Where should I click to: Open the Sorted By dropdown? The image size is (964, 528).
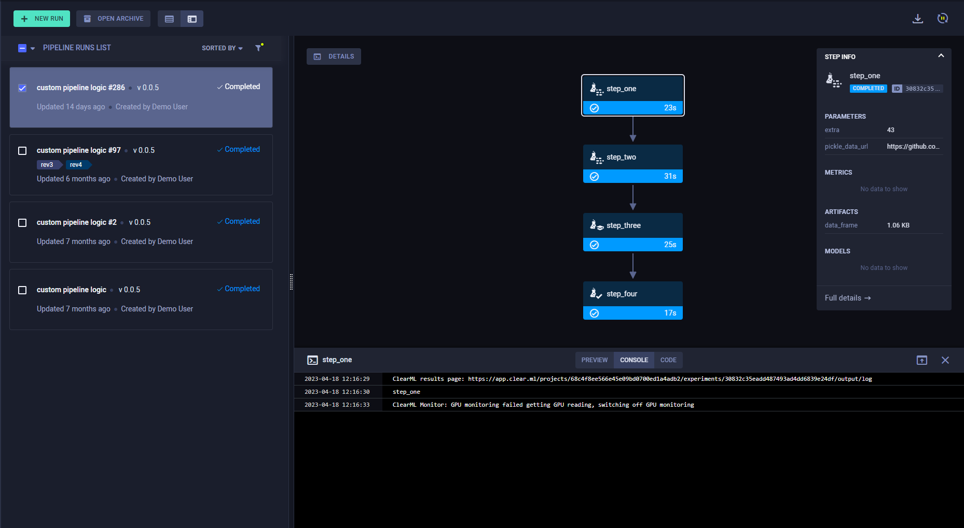coord(222,48)
